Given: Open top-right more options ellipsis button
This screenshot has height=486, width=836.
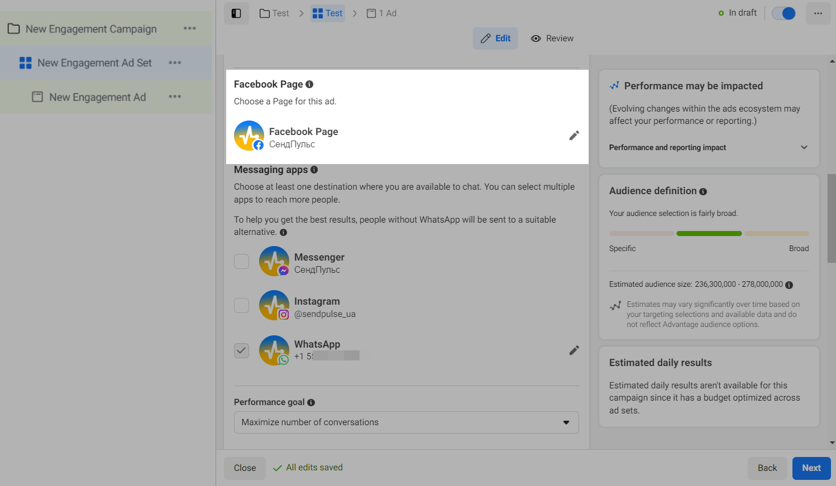Looking at the screenshot, I should pos(818,13).
